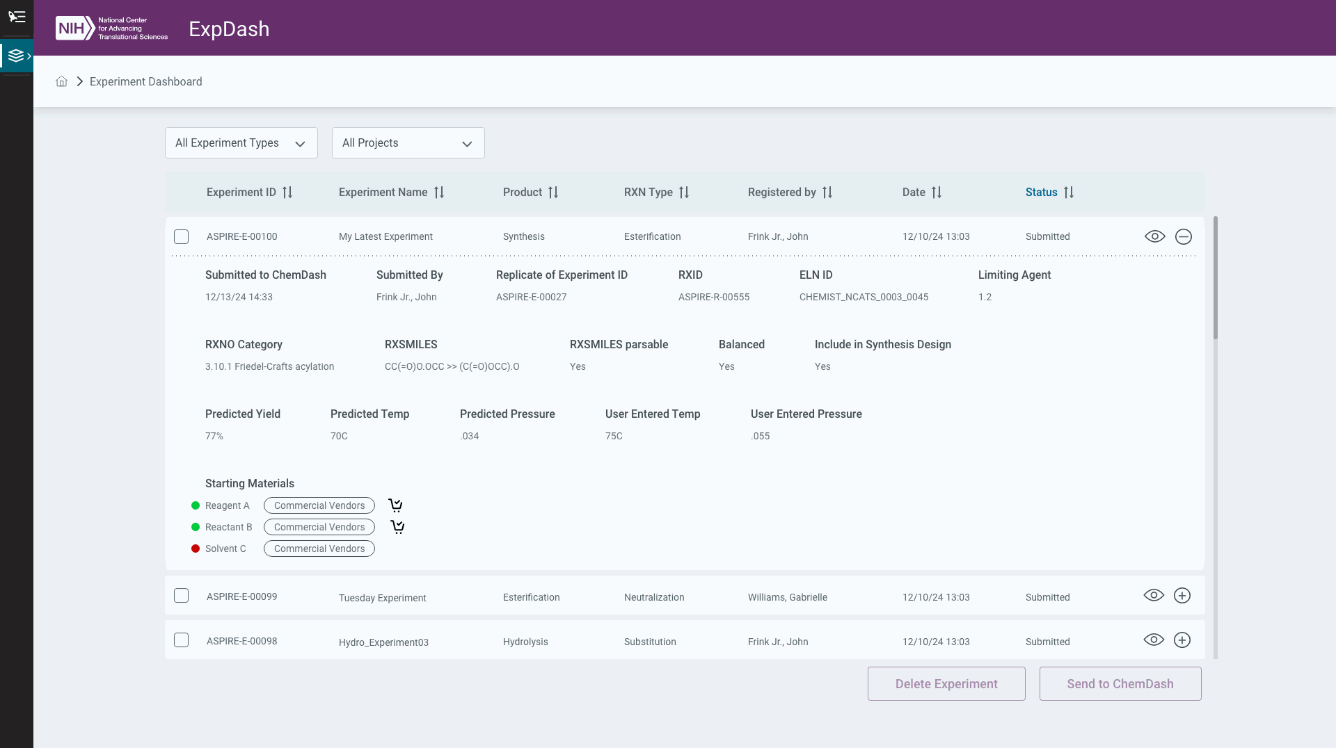Click 3.10.1 Friedel-Crafts acylation text

coord(270,366)
